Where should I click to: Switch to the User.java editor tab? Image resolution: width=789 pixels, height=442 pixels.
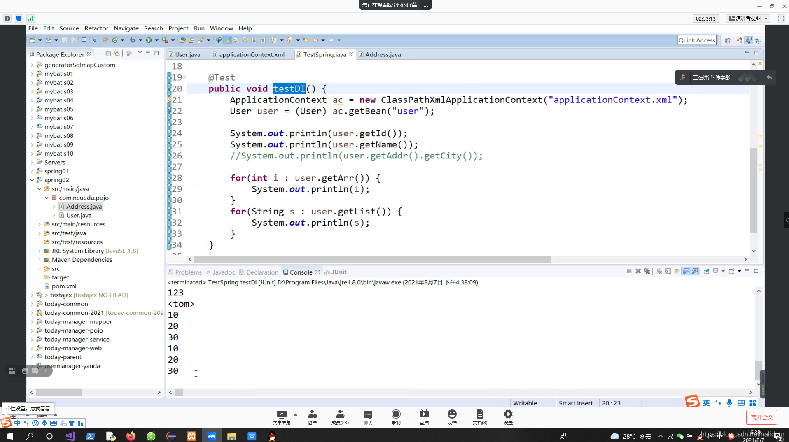click(184, 54)
